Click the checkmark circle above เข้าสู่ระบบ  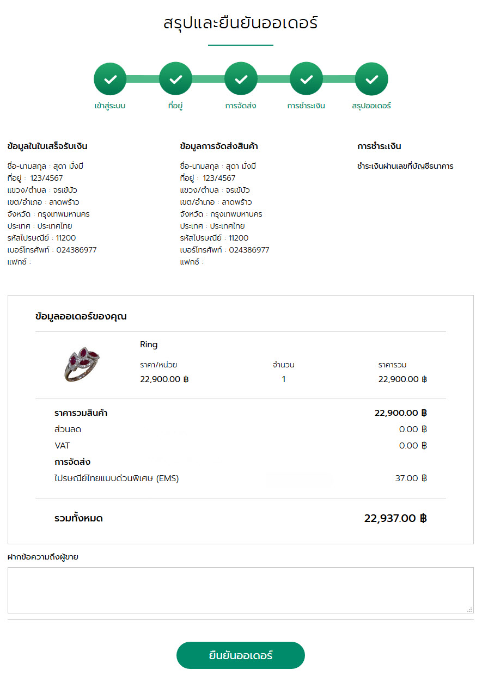pos(110,79)
